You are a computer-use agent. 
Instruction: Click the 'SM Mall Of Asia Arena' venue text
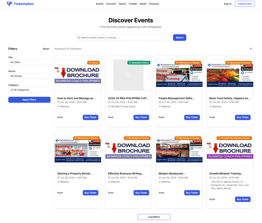click(123, 107)
